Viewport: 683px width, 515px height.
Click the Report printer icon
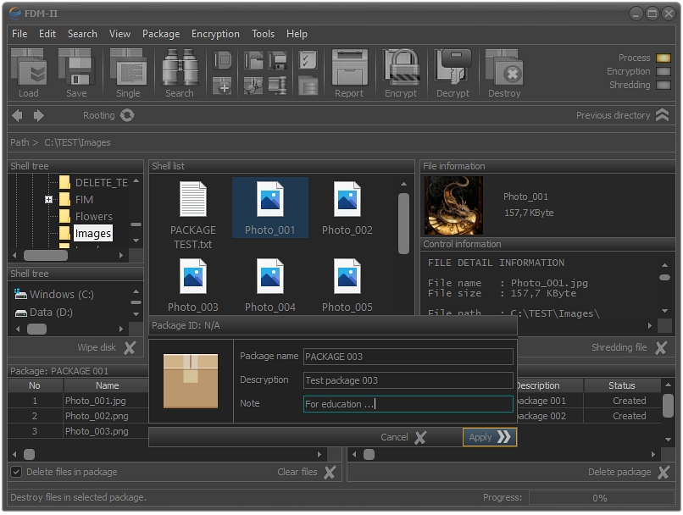[x=349, y=68]
